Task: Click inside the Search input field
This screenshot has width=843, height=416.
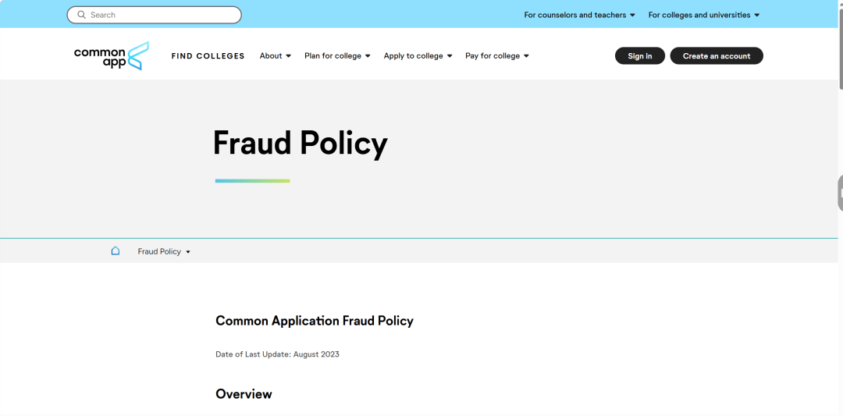Action: [x=155, y=15]
